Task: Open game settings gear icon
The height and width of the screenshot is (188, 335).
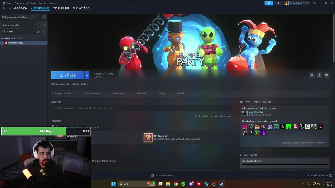Action: 312,75
